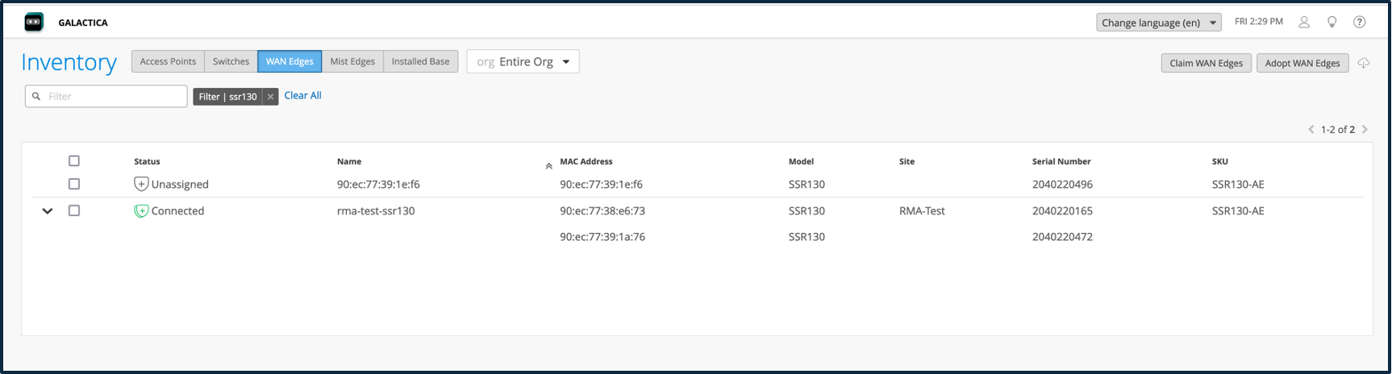Click the cloud download inventory icon
The width and height of the screenshot is (1392, 374).
click(x=1363, y=63)
